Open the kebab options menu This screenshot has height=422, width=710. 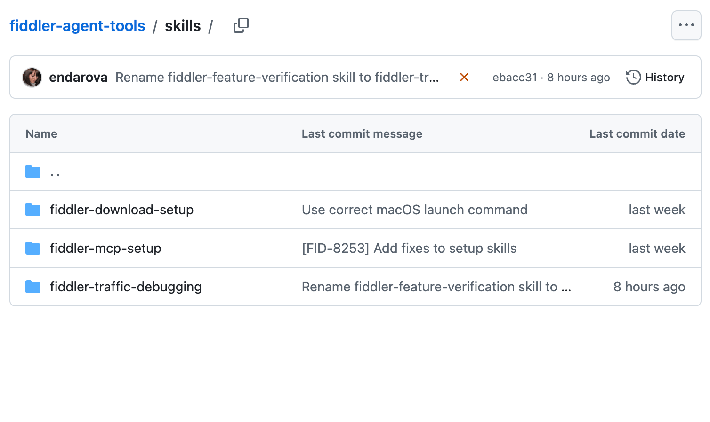point(686,26)
